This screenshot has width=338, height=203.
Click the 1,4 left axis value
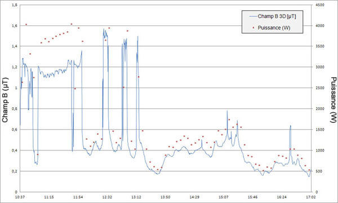point(15,46)
